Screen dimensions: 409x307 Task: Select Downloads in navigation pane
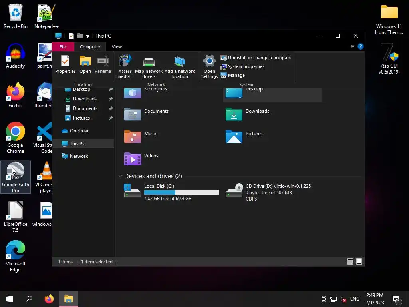85,99
